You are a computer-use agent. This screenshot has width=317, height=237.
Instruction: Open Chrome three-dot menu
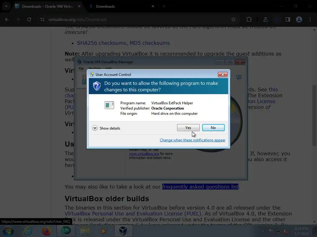coord(310,19)
